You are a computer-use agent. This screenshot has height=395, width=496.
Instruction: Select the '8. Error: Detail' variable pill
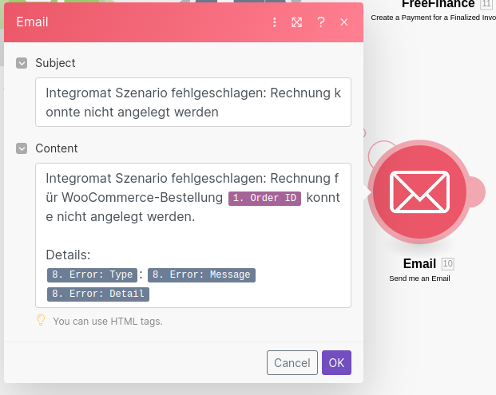98,294
